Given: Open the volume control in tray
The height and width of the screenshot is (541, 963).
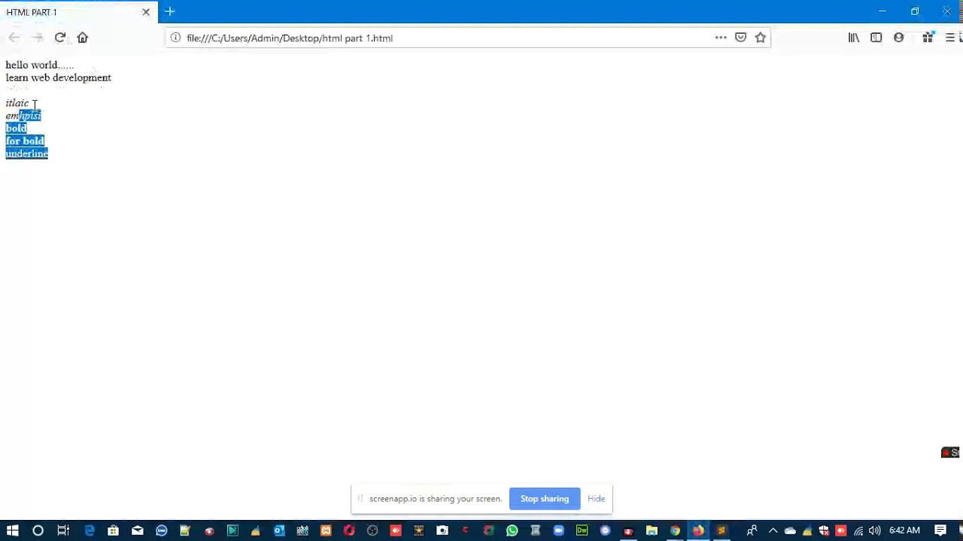Looking at the screenshot, I should [x=874, y=530].
